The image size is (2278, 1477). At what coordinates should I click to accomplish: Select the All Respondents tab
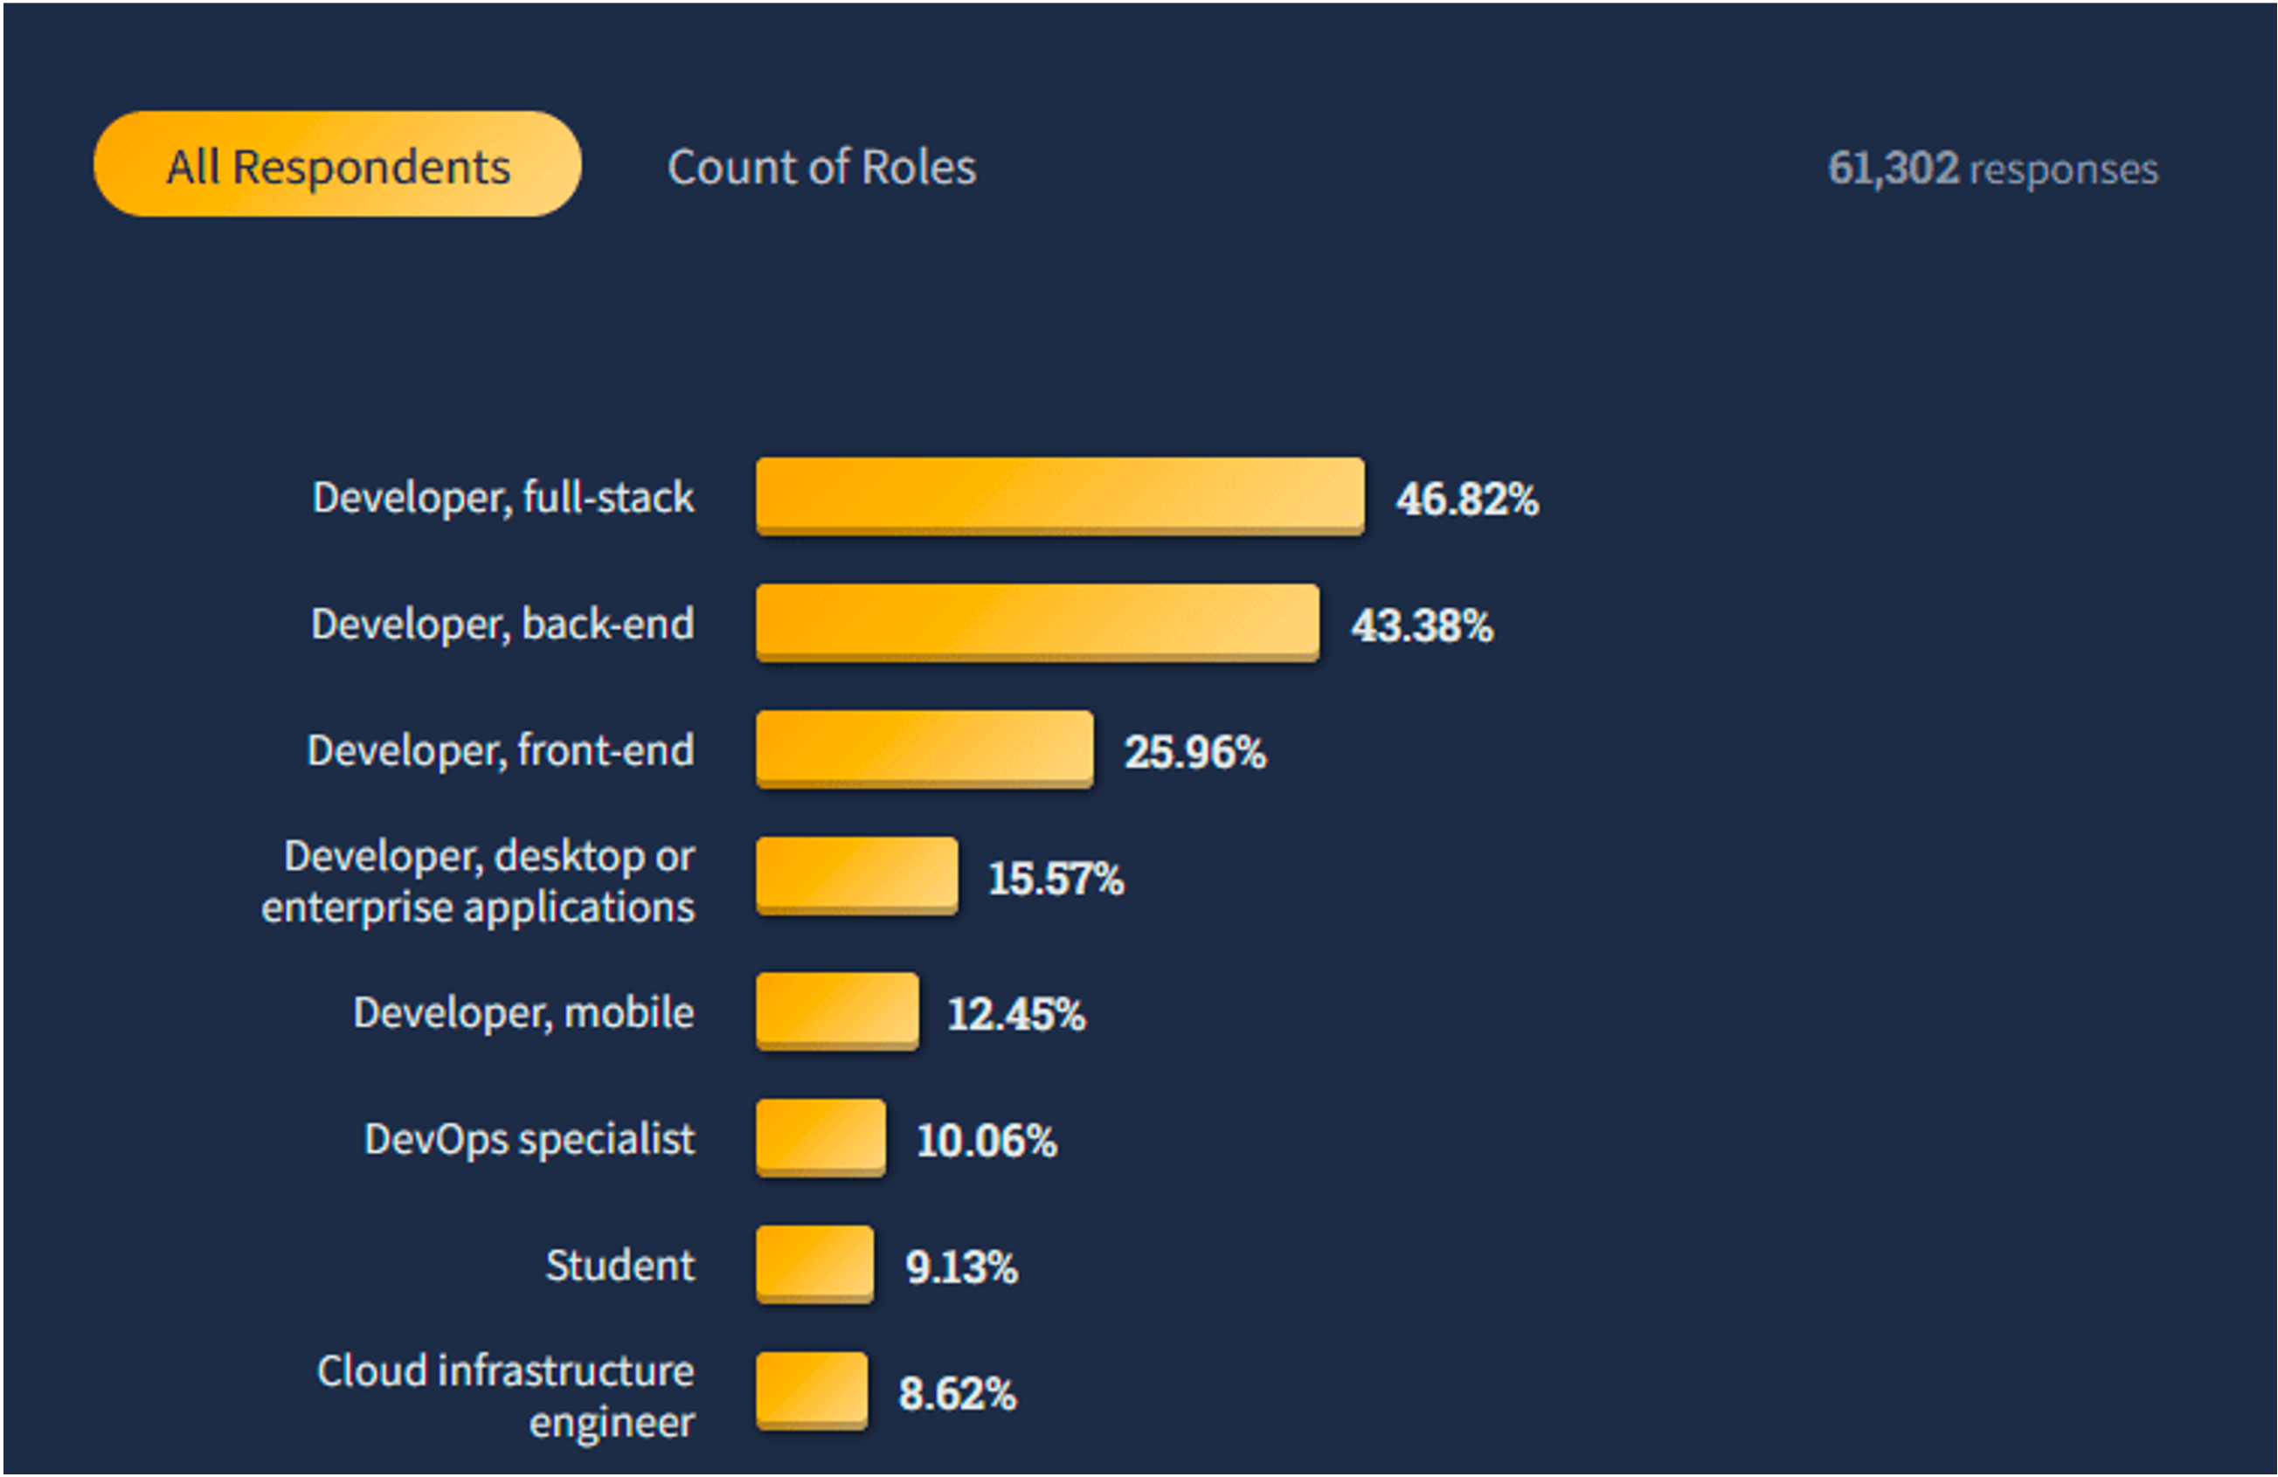pos(337,164)
